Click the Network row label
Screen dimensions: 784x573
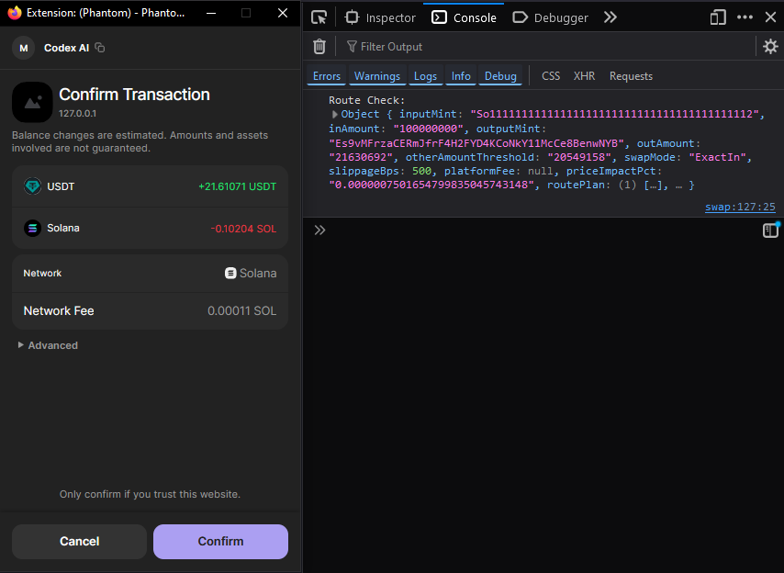(42, 273)
